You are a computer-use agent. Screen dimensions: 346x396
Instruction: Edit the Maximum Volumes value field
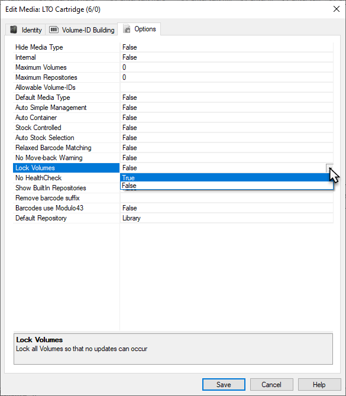pyautogui.click(x=227, y=67)
